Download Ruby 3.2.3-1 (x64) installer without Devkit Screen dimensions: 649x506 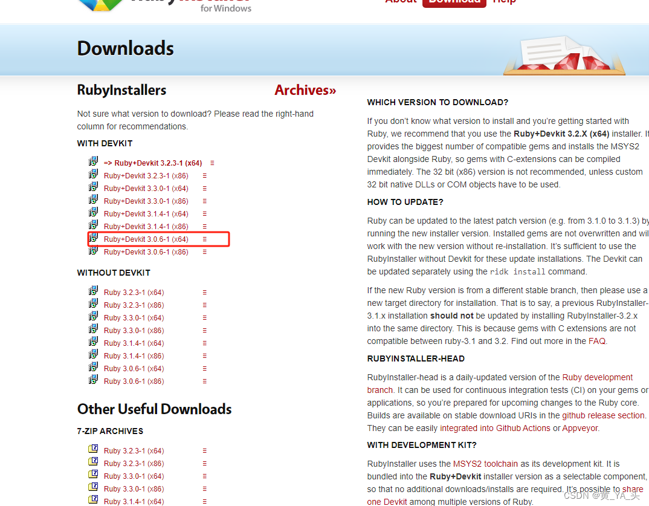tap(134, 293)
